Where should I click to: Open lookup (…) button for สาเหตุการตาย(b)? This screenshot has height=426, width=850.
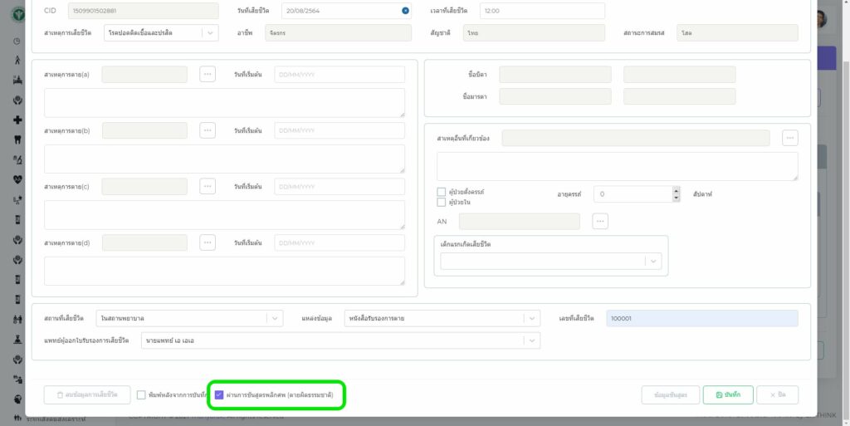pos(208,130)
